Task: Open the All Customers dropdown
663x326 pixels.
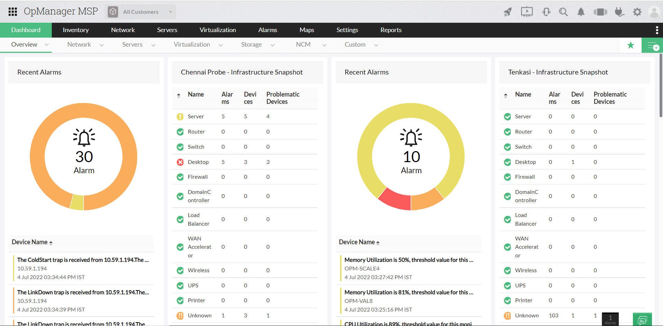Action: coord(140,12)
